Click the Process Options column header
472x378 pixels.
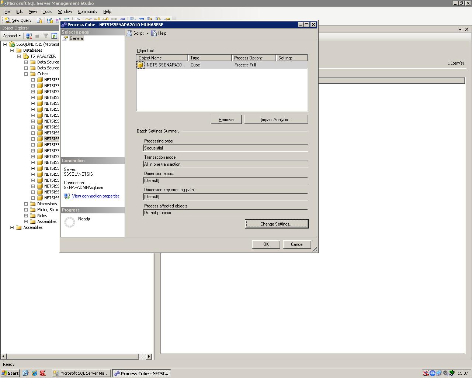tap(254, 58)
